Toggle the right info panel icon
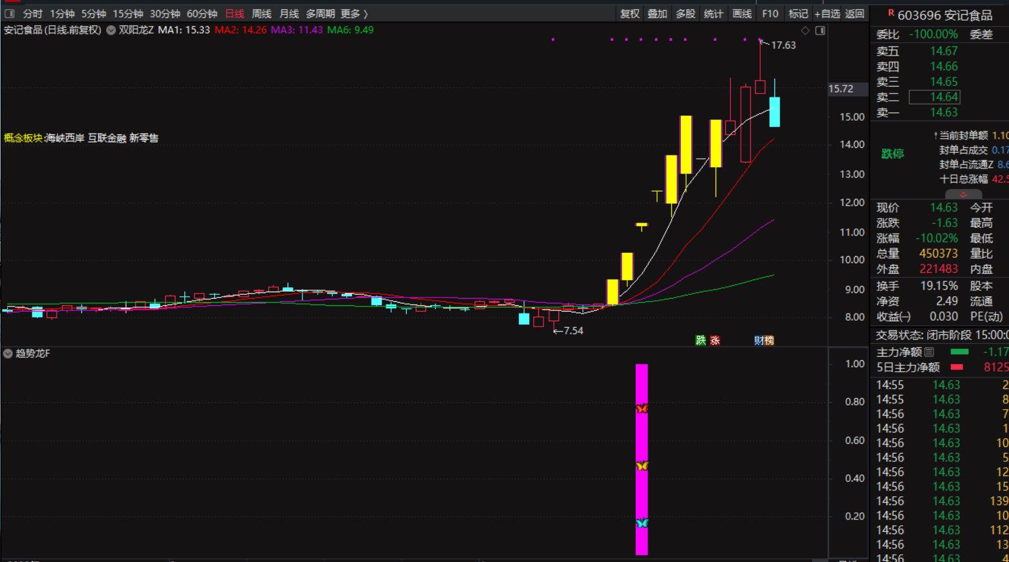 pyautogui.click(x=820, y=30)
